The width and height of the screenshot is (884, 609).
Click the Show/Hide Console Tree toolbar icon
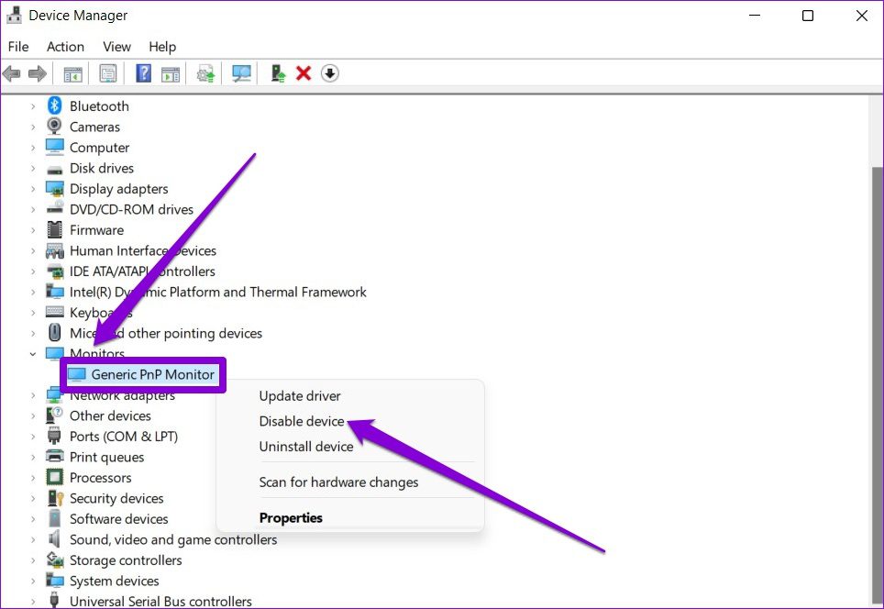click(x=72, y=73)
